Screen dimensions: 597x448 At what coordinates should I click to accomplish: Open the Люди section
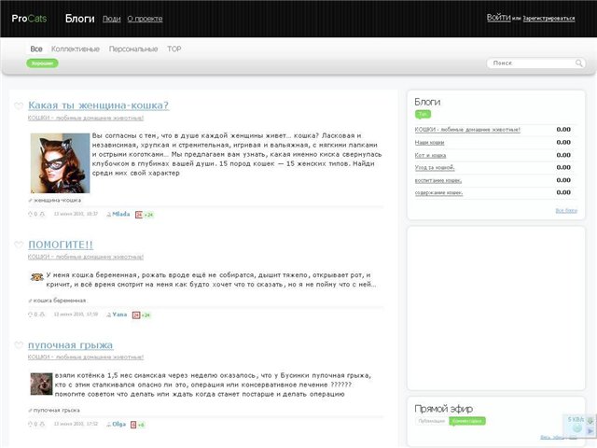point(112,19)
